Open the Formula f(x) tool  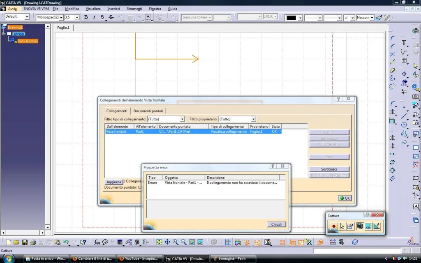[x=97, y=242]
